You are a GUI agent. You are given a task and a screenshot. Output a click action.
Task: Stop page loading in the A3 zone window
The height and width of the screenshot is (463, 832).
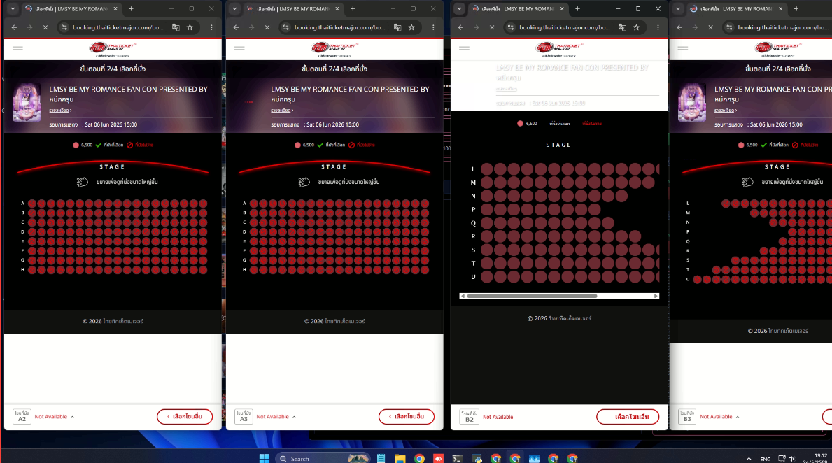pos(267,27)
